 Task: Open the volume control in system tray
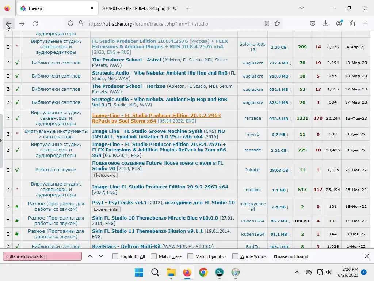[x=329, y=272]
